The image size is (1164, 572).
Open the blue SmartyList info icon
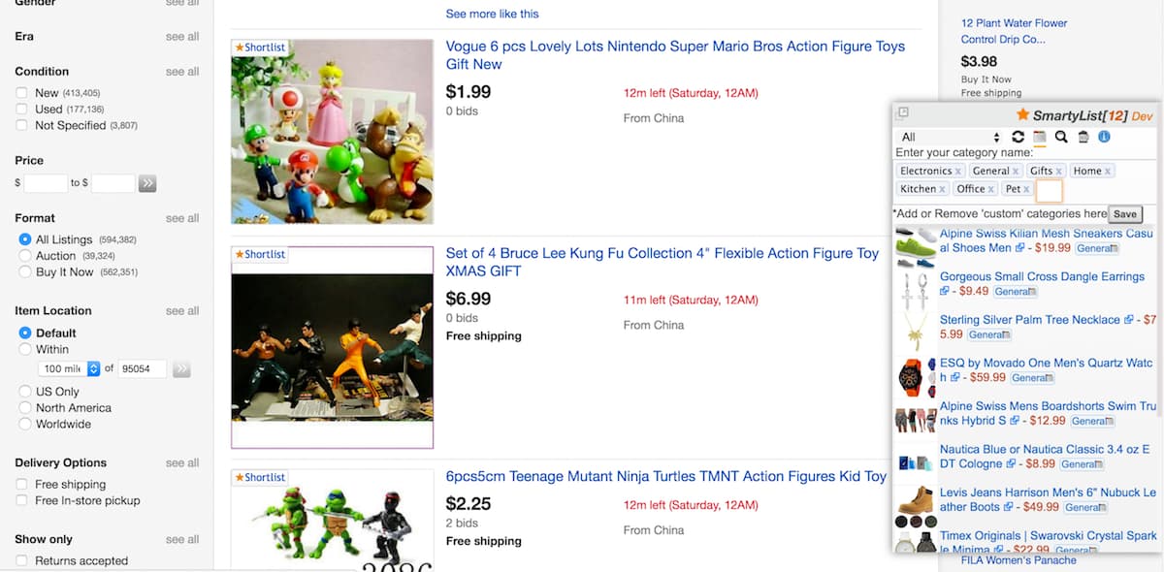1104,137
